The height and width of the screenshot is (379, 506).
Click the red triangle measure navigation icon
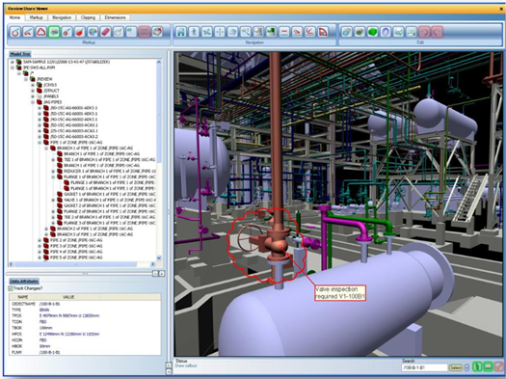(x=323, y=32)
